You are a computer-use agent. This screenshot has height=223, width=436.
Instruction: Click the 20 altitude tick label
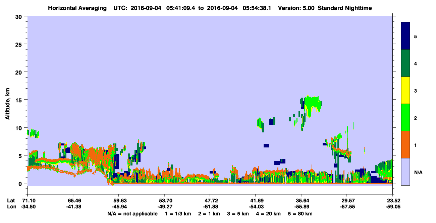[19, 72]
